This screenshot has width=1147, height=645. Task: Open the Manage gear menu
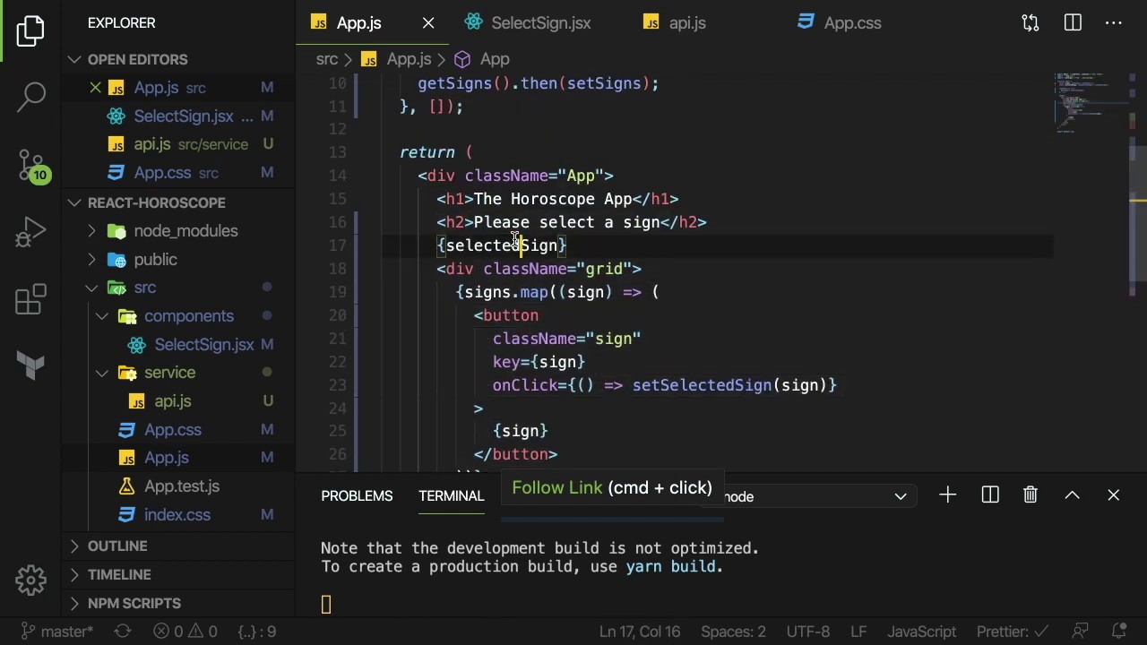pos(31,580)
